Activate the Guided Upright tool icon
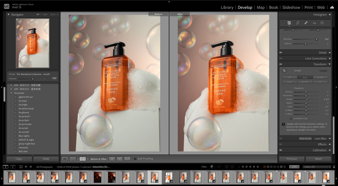 pos(284,71)
